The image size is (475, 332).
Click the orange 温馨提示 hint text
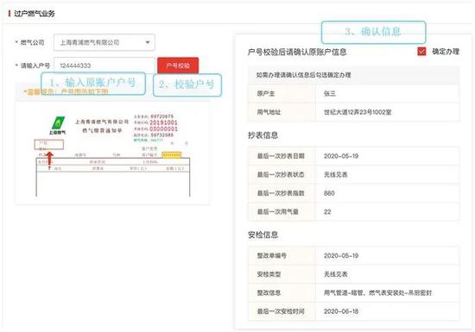point(66,91)
